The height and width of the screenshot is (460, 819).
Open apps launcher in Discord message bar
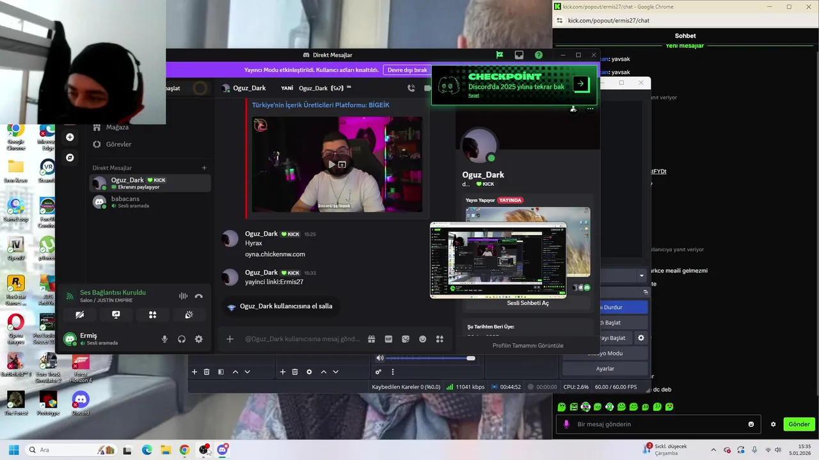(440, 339)
